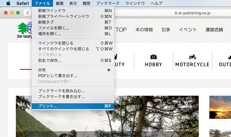Click the camera icon above HOBBY
231x137 pixels.
(x=153, y=57)
